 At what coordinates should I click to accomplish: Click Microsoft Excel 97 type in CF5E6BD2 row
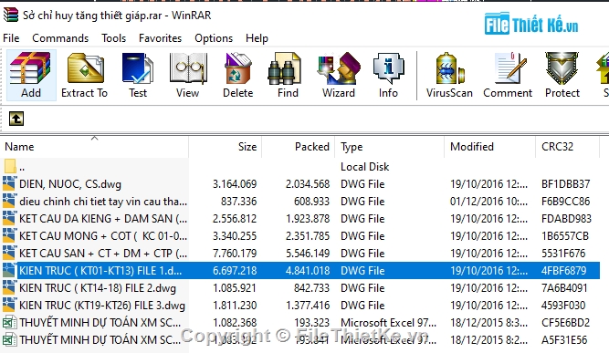(388, 322)
